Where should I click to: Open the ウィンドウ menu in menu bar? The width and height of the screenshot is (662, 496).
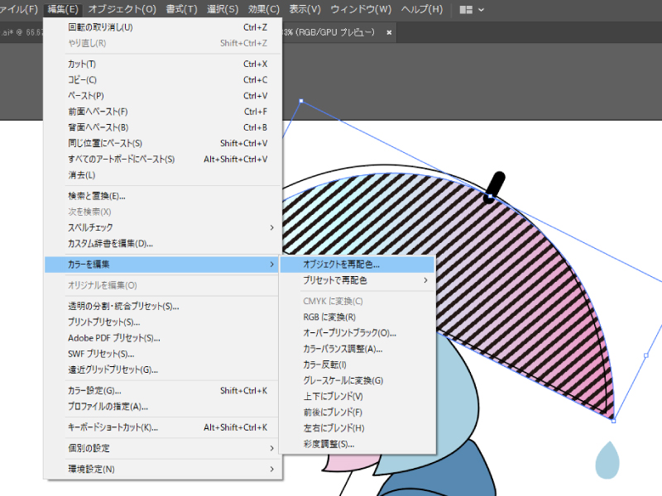(x=361, y=10)
